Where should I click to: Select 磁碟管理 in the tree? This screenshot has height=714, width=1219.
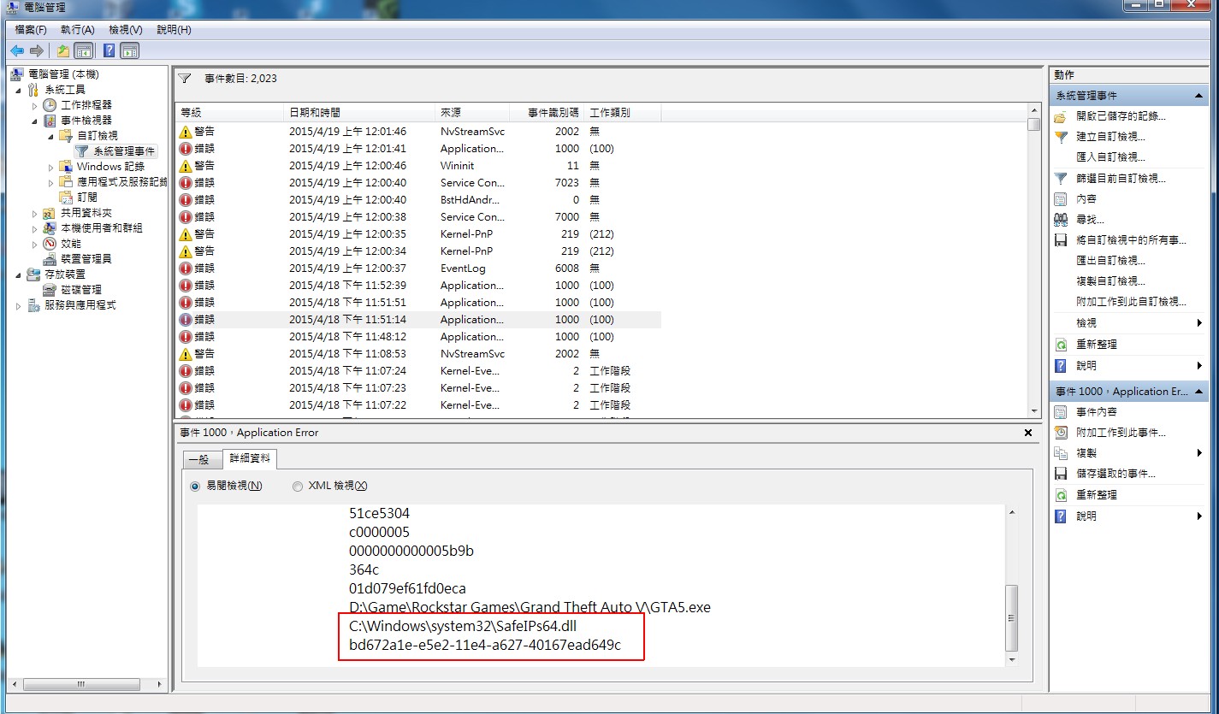pos(81,290)
